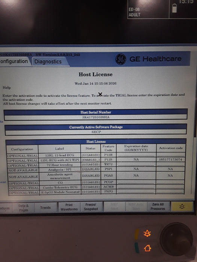Image resolution: width=197 pixels, height=262 pixels.
Task: Toggle status for Combo Telemetry ECG
Action: point(91,187)
